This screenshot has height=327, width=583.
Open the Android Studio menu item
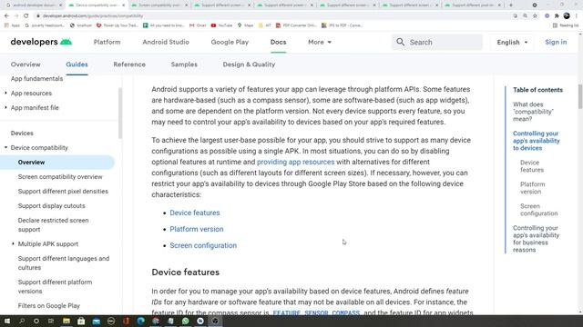click(166, 43)
